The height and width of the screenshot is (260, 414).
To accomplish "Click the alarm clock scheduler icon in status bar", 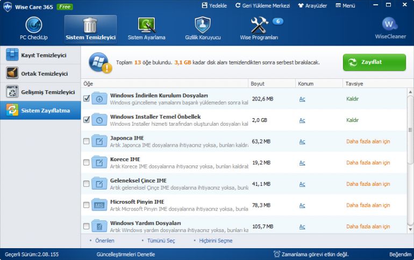I will tap(277, 254).
